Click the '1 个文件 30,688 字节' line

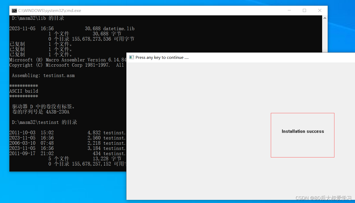pyautogui.click(x=85, y=34)
